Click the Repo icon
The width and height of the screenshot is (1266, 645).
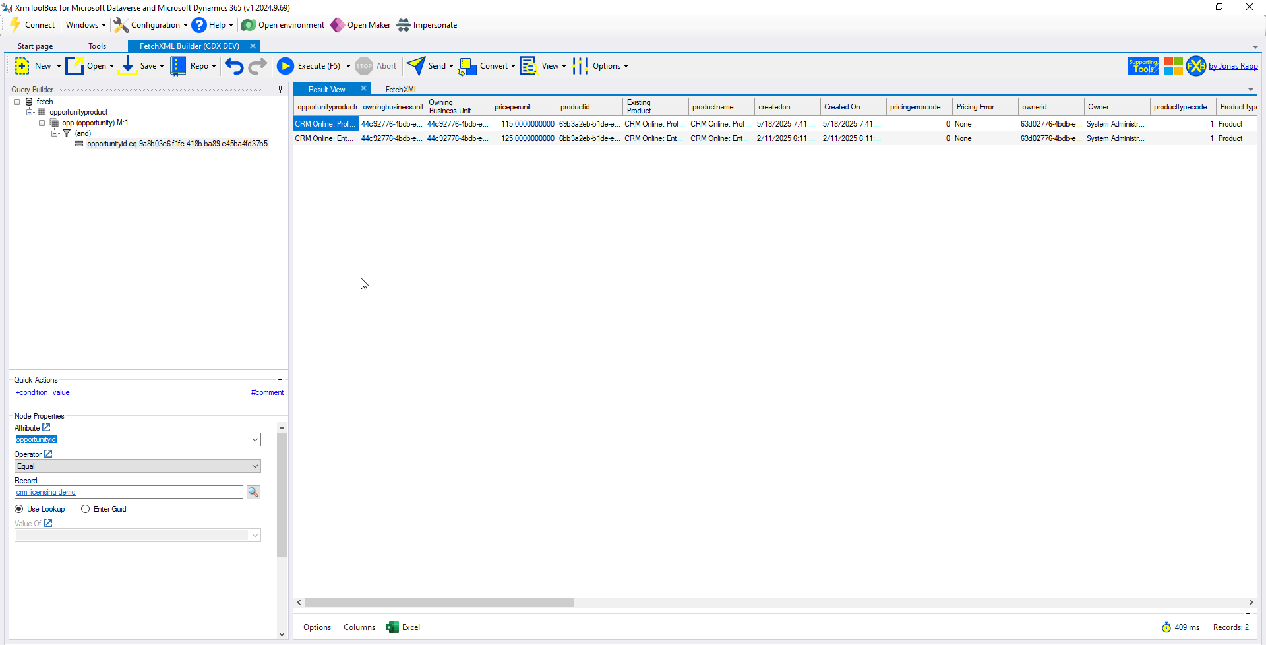click(x=178, y=66)
